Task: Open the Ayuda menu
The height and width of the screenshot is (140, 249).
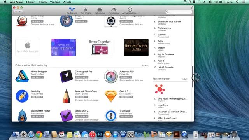Action: tap(67, 2)
